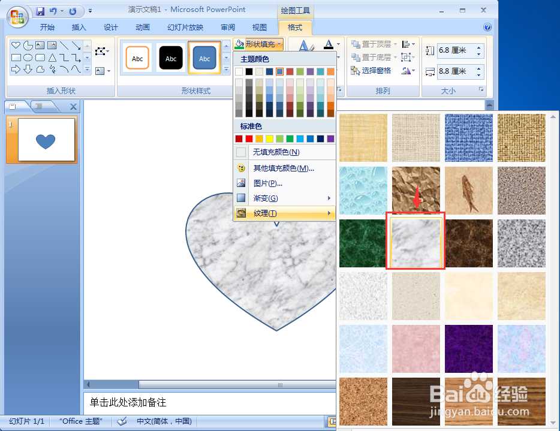560x431 pixels.
Task: Switch to the outline tab in pane
Action: coord(40,107)
